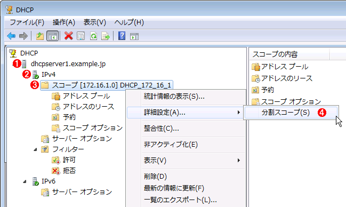The height and width of the screenshot is (207, 346).
Task: Select スコープ オプション text in right pane
Action: (291, 101)
